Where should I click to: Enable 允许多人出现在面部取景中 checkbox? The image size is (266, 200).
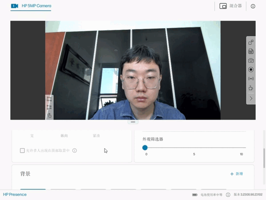22,150
